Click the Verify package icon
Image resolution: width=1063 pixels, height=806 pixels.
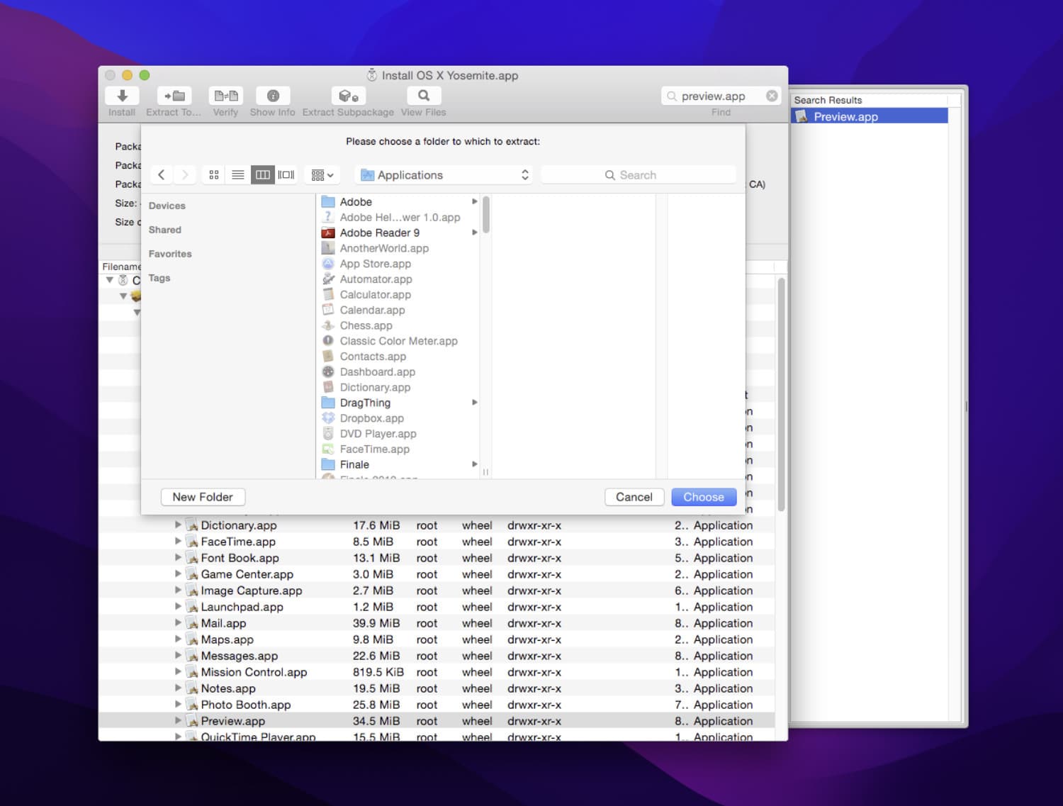(x=225, y=96)
